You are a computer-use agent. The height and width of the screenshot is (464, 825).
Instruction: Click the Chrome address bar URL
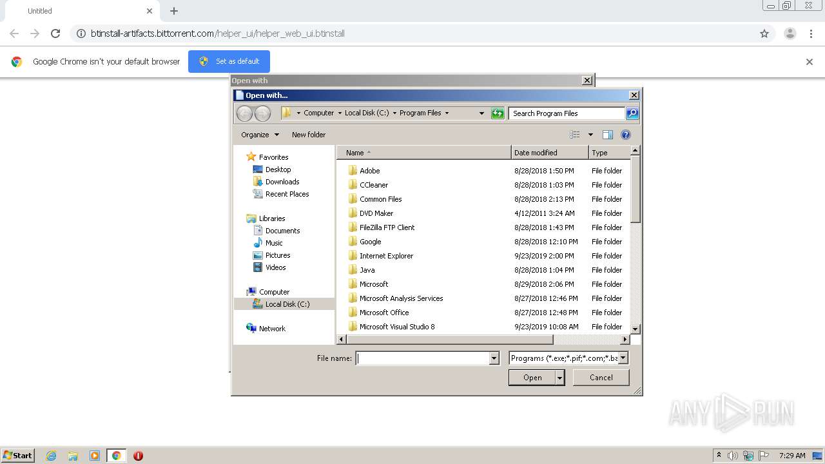218,34
